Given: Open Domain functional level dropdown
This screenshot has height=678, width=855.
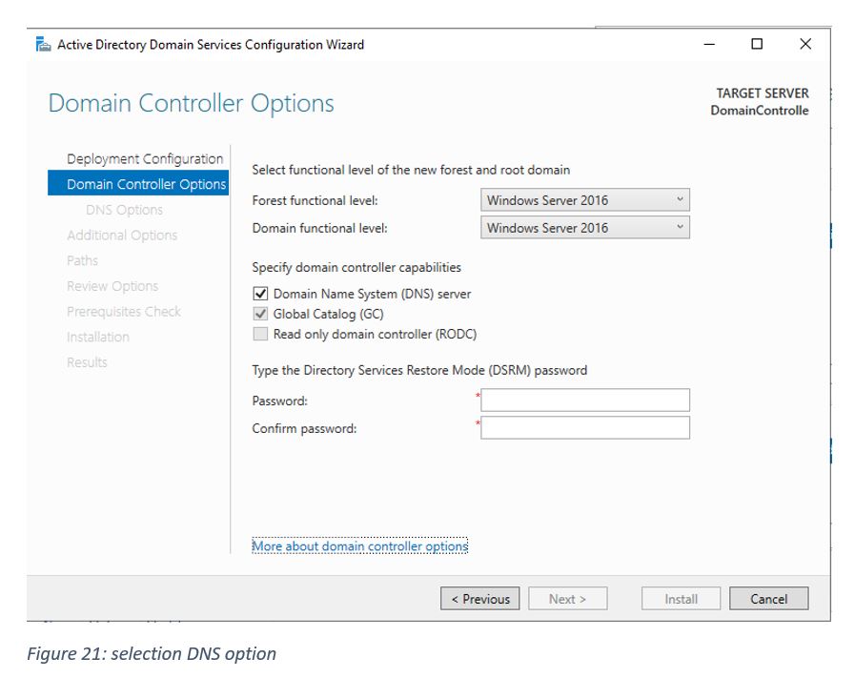Looking at the screenshot, I should click(584, 228).
